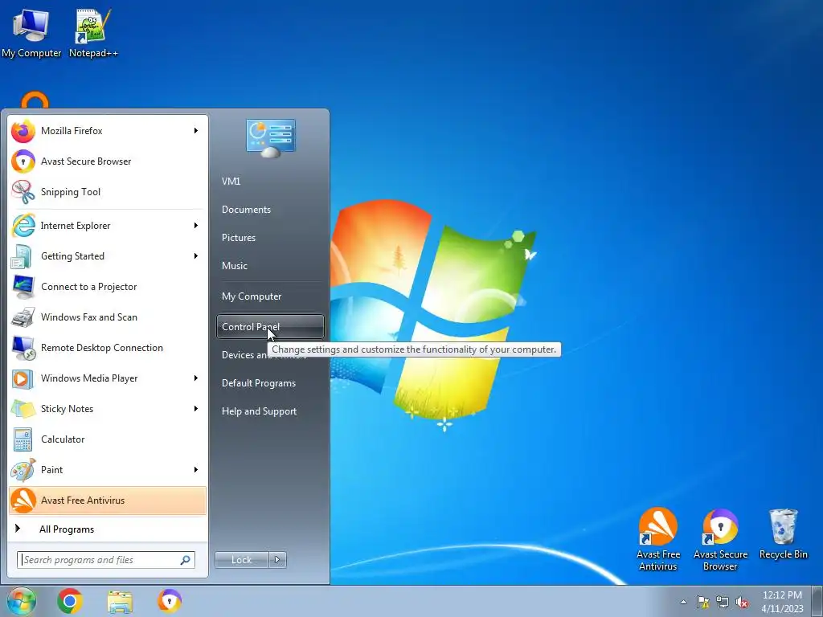
Task: Expand Paint jump list arrow
Action: pyautogui.click(x=196, y=469)
